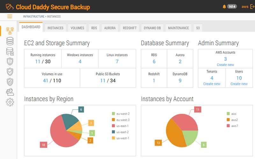Toggle aws legend swatch in account chart

coord(228,114)
